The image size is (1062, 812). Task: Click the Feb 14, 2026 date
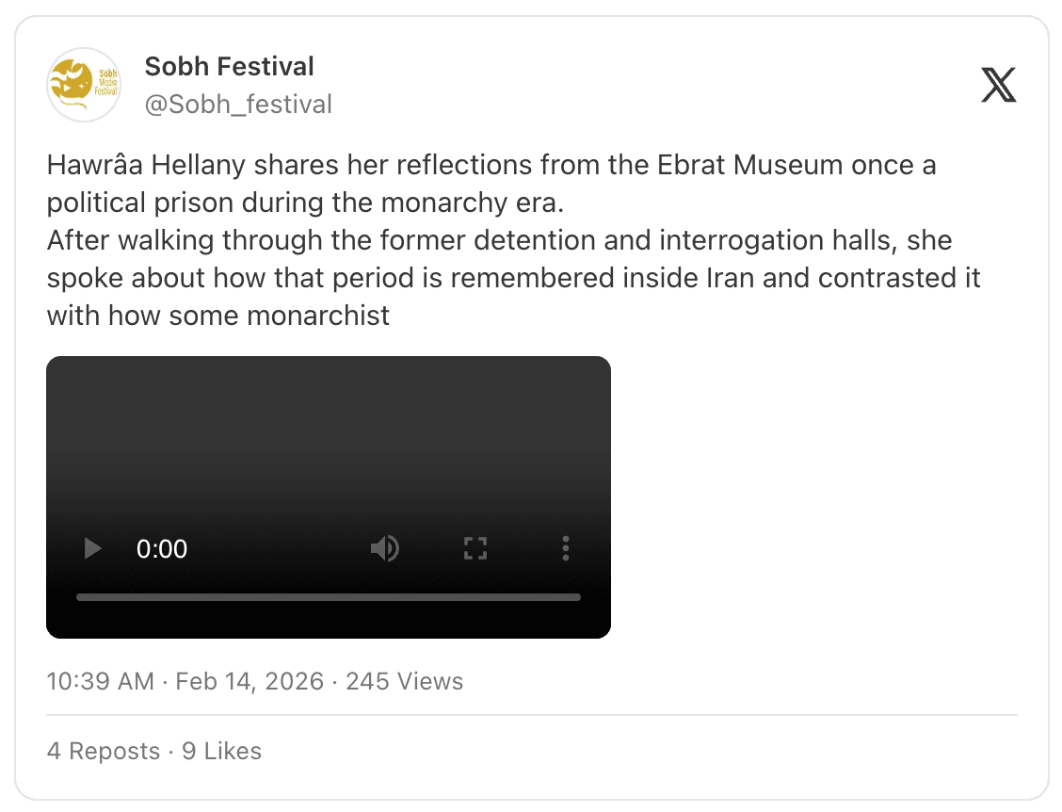(x=249, y=681)
